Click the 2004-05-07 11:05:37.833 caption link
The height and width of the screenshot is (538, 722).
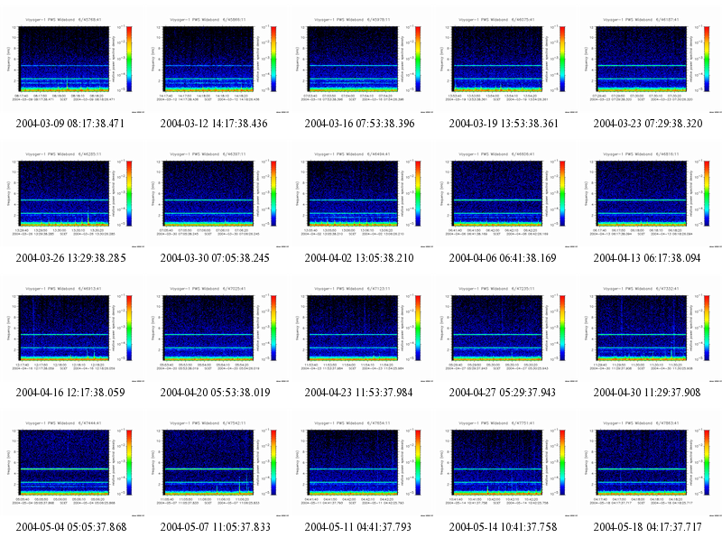[215, 526]
